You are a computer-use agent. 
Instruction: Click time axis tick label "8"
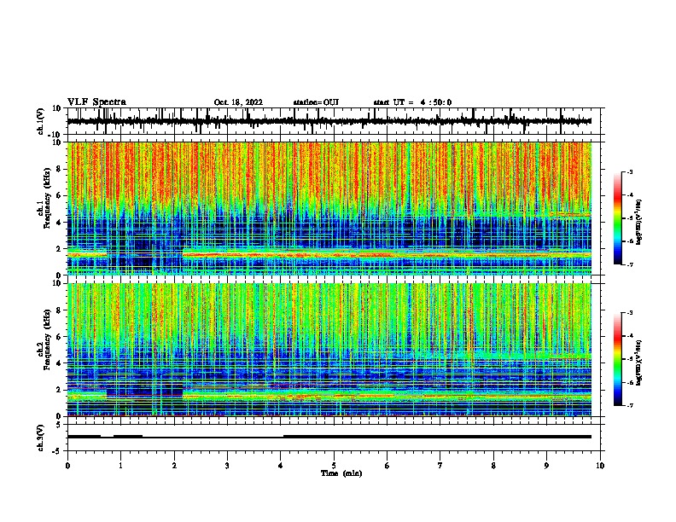(493, 466)
